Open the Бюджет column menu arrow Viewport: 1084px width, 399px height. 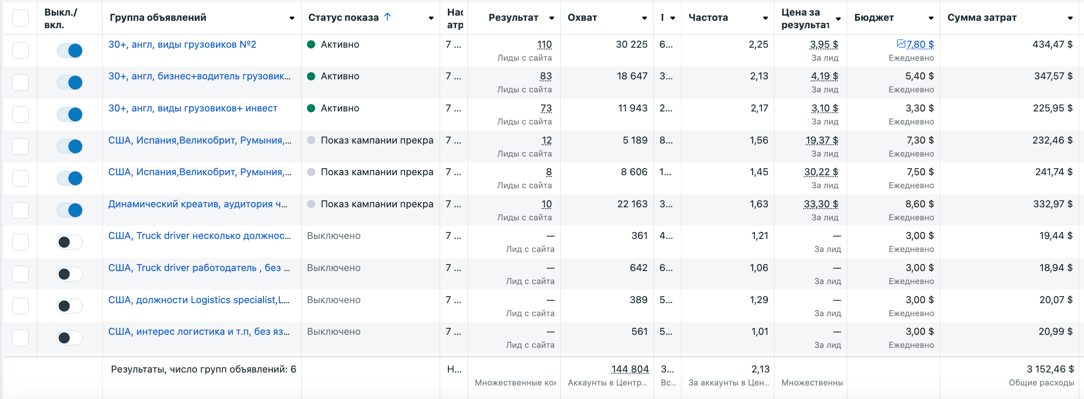(x=931, y=18)
